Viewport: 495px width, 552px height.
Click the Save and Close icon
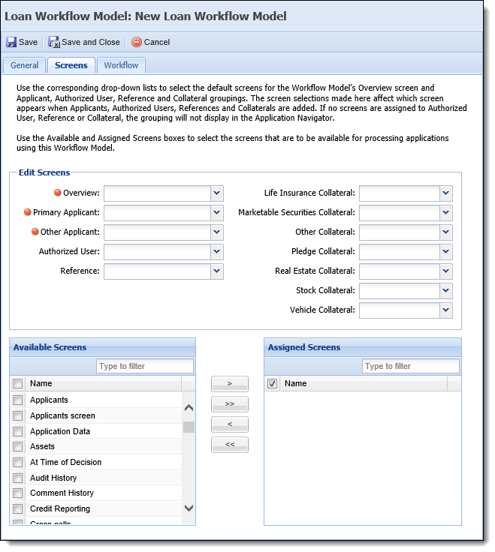54,42
